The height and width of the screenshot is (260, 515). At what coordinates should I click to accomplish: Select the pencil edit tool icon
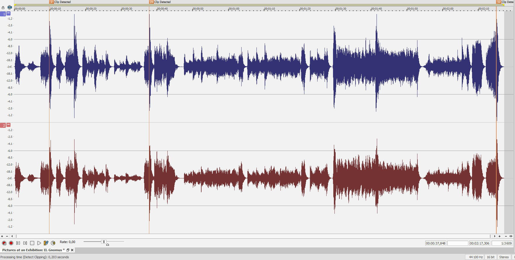pos(46,243)
